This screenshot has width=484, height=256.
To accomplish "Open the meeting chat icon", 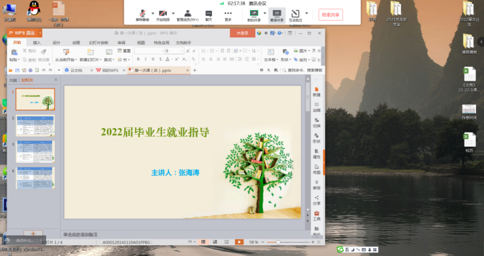I will pos(209,15).
